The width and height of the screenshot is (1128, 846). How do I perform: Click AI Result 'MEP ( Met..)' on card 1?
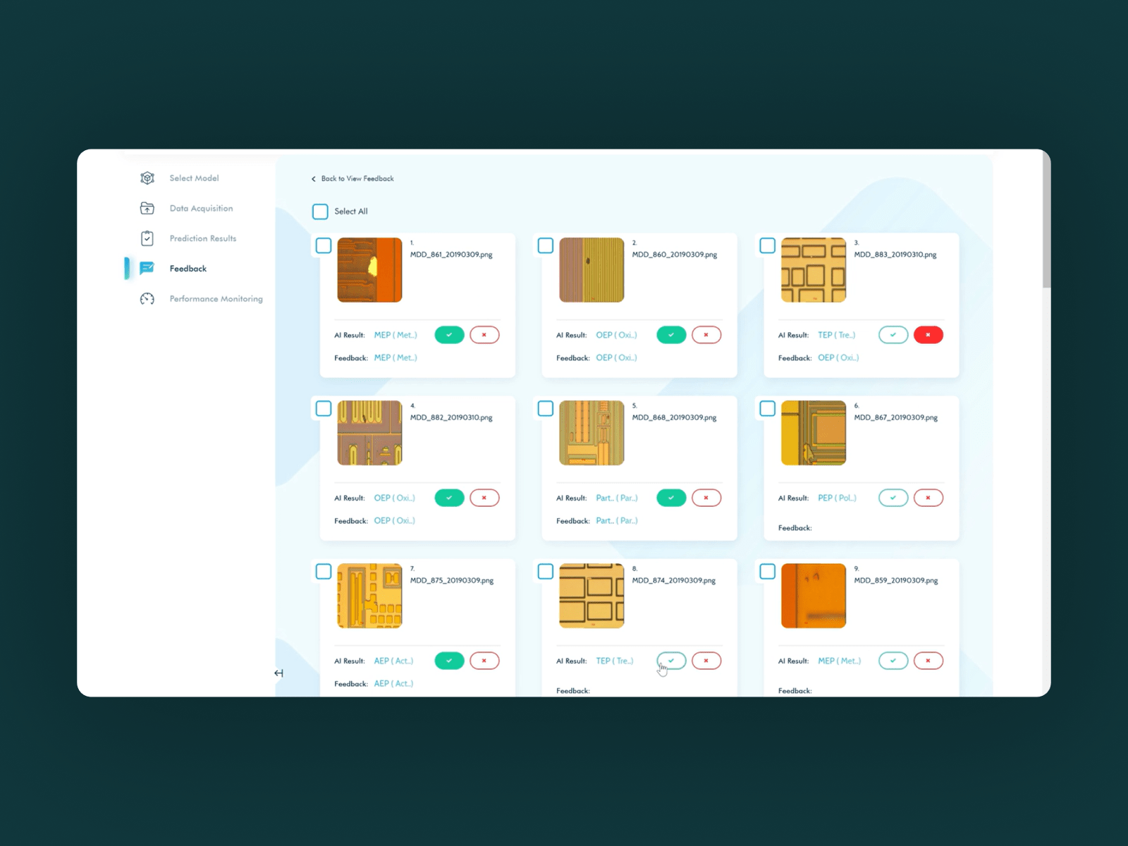pyautogui.click(x=396, y=335)
